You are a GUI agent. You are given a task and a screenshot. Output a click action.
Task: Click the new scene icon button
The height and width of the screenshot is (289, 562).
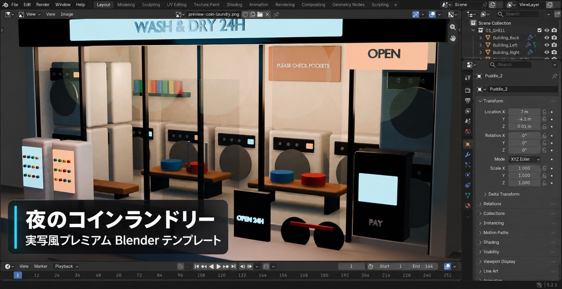tap(492, 4)
